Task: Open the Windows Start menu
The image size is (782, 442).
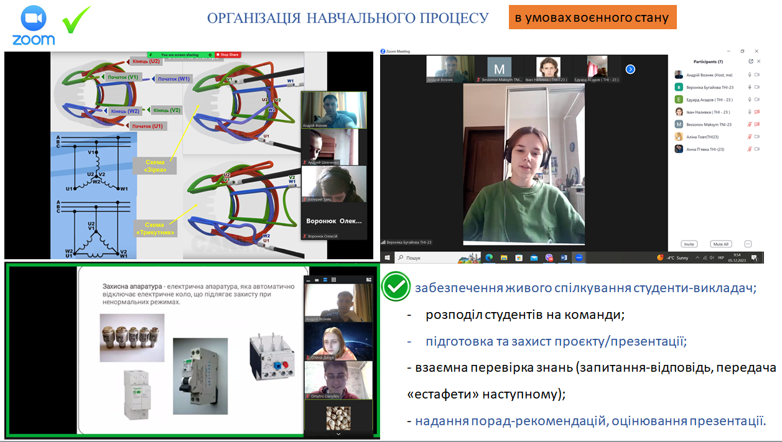Action: coord(386,257)
